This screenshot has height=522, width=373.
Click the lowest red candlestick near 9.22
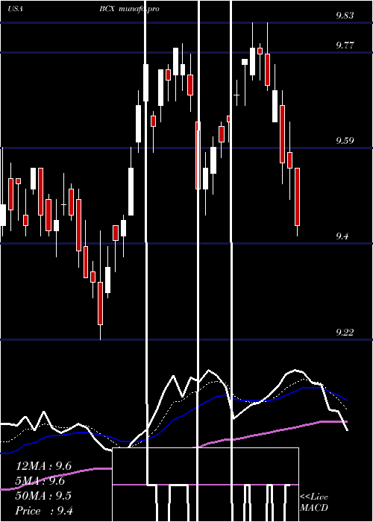(x=100, y=304)
